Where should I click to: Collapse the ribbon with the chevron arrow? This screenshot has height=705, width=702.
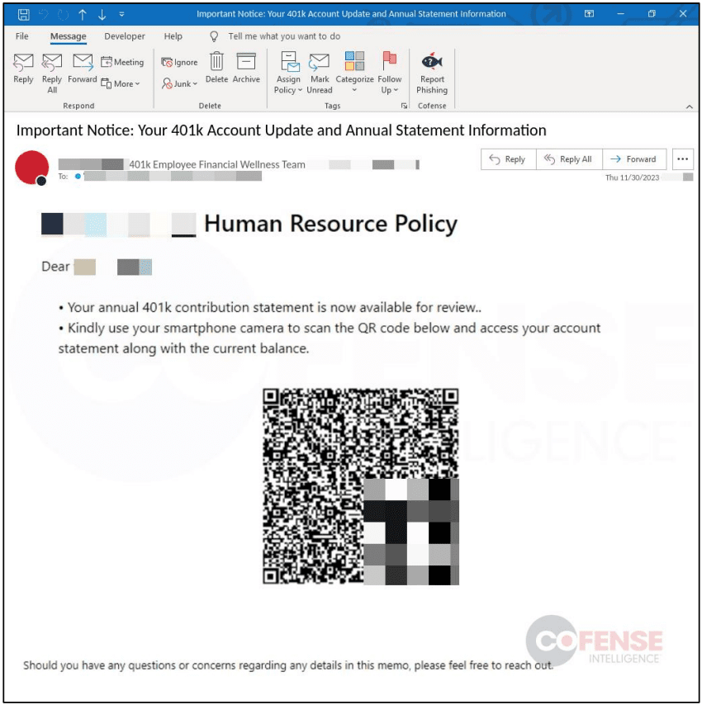689,106
